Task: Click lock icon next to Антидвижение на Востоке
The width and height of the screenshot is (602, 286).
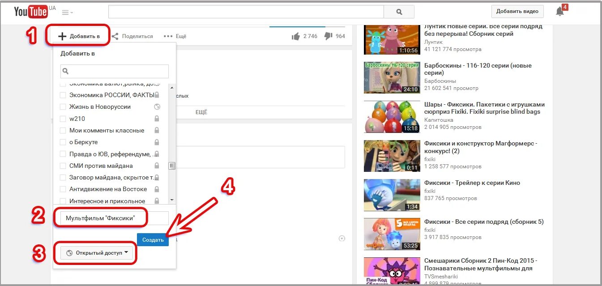Action: point(157,189)
